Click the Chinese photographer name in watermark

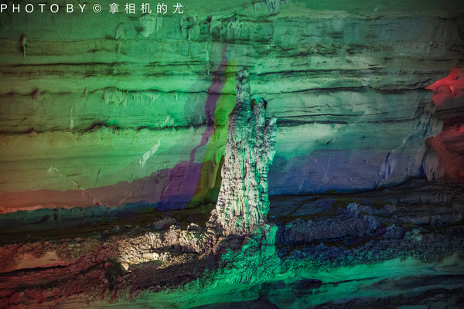pos(145,8)
